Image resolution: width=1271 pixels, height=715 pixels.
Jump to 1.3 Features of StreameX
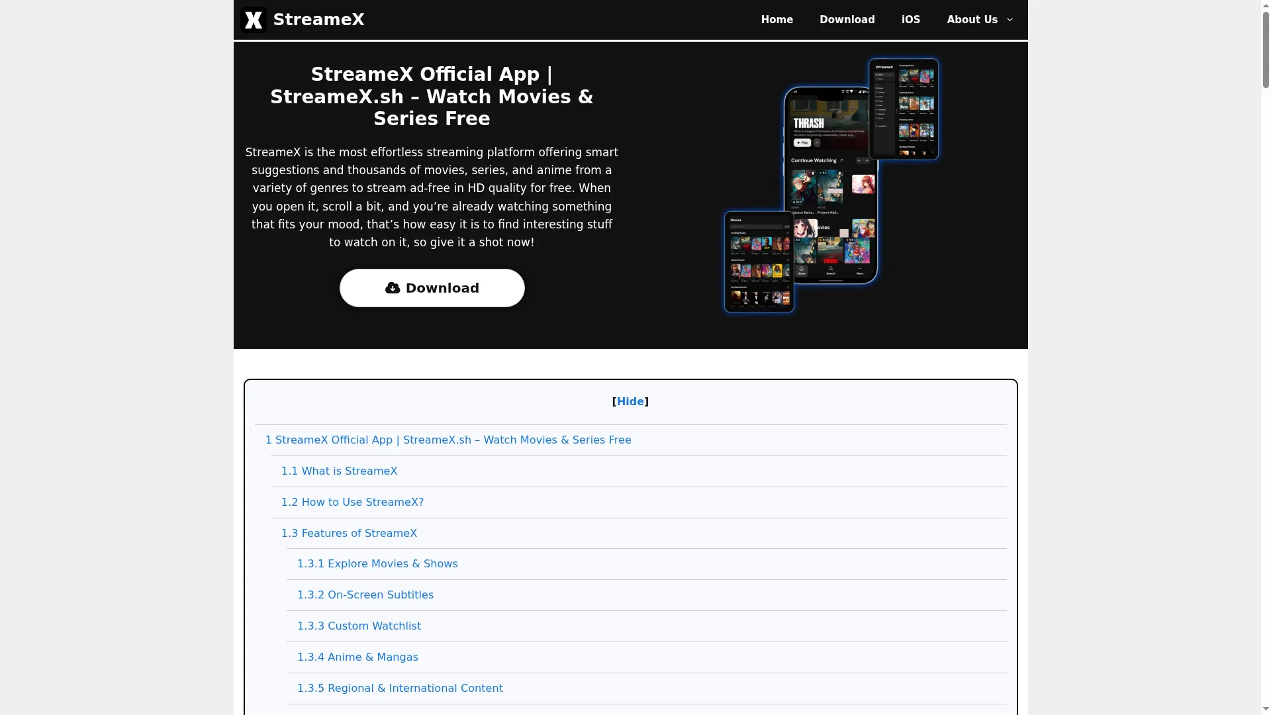pyautogui.click(x=349, y=534)
